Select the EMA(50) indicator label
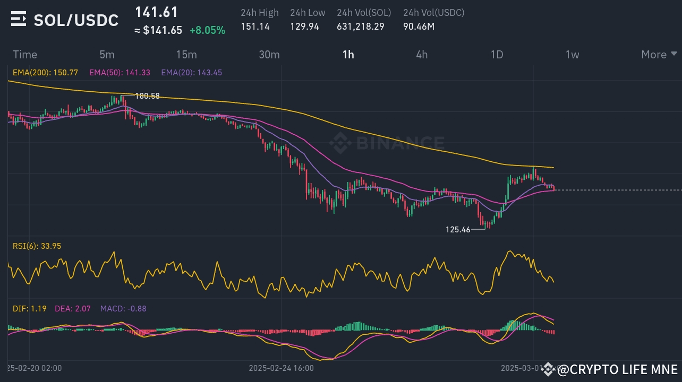 [x=120, y=73]
